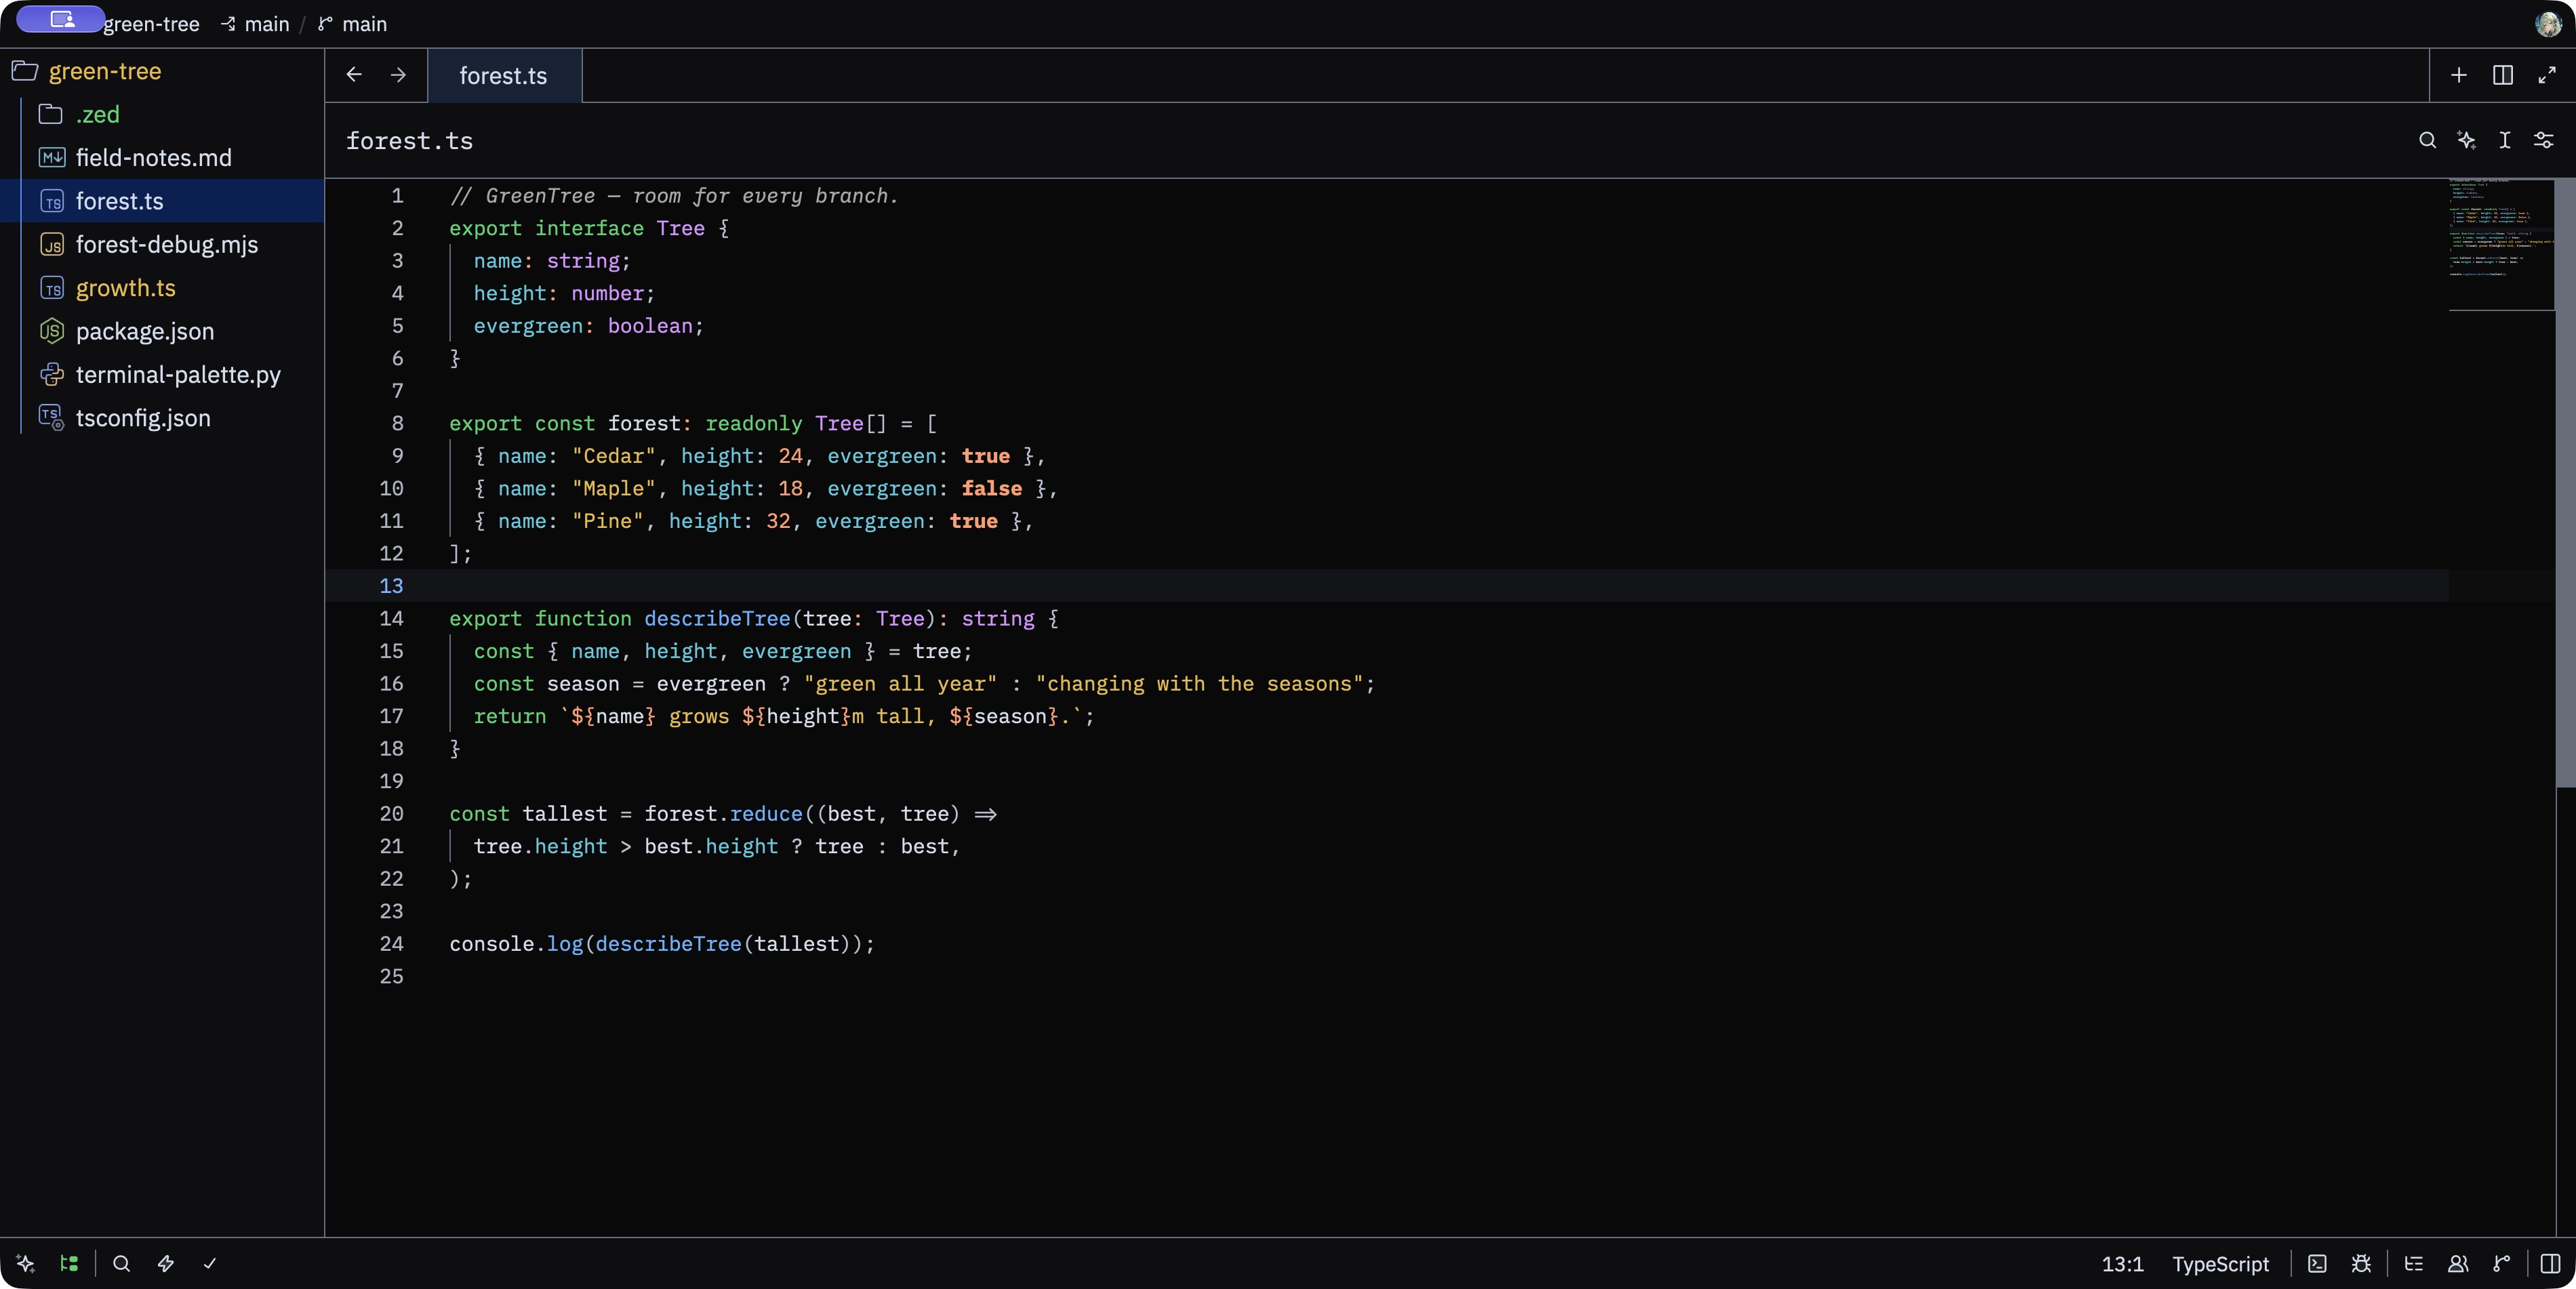
Task: Open terminal-palette.py file
Action: pos(162,375)
